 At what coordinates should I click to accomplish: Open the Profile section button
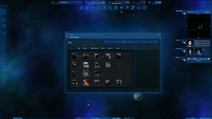pyautogui.click(x=143, y=42)
